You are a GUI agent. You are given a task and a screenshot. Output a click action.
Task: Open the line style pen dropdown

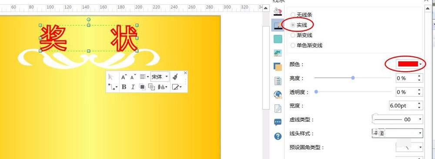click(177, 87)
